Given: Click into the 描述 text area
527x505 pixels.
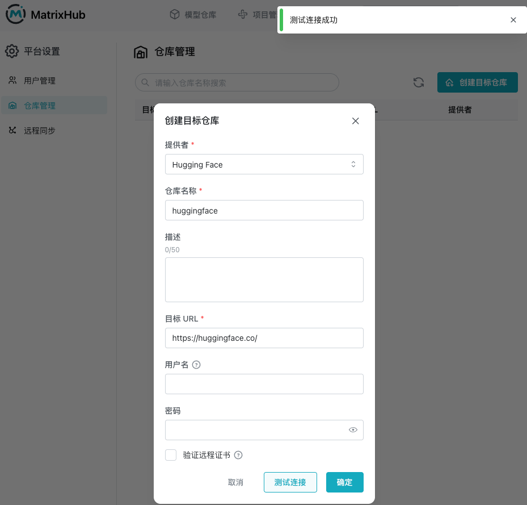Looking at the screenshot, I should point(264,280).
